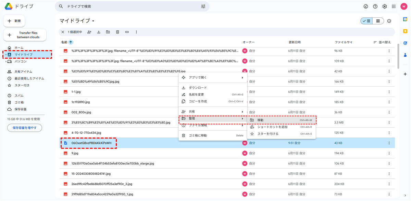Image resolution: width=411 pixels, height=201 pixels.
Task: Open Google Calendar side panel icon
Action: [405, 19]
